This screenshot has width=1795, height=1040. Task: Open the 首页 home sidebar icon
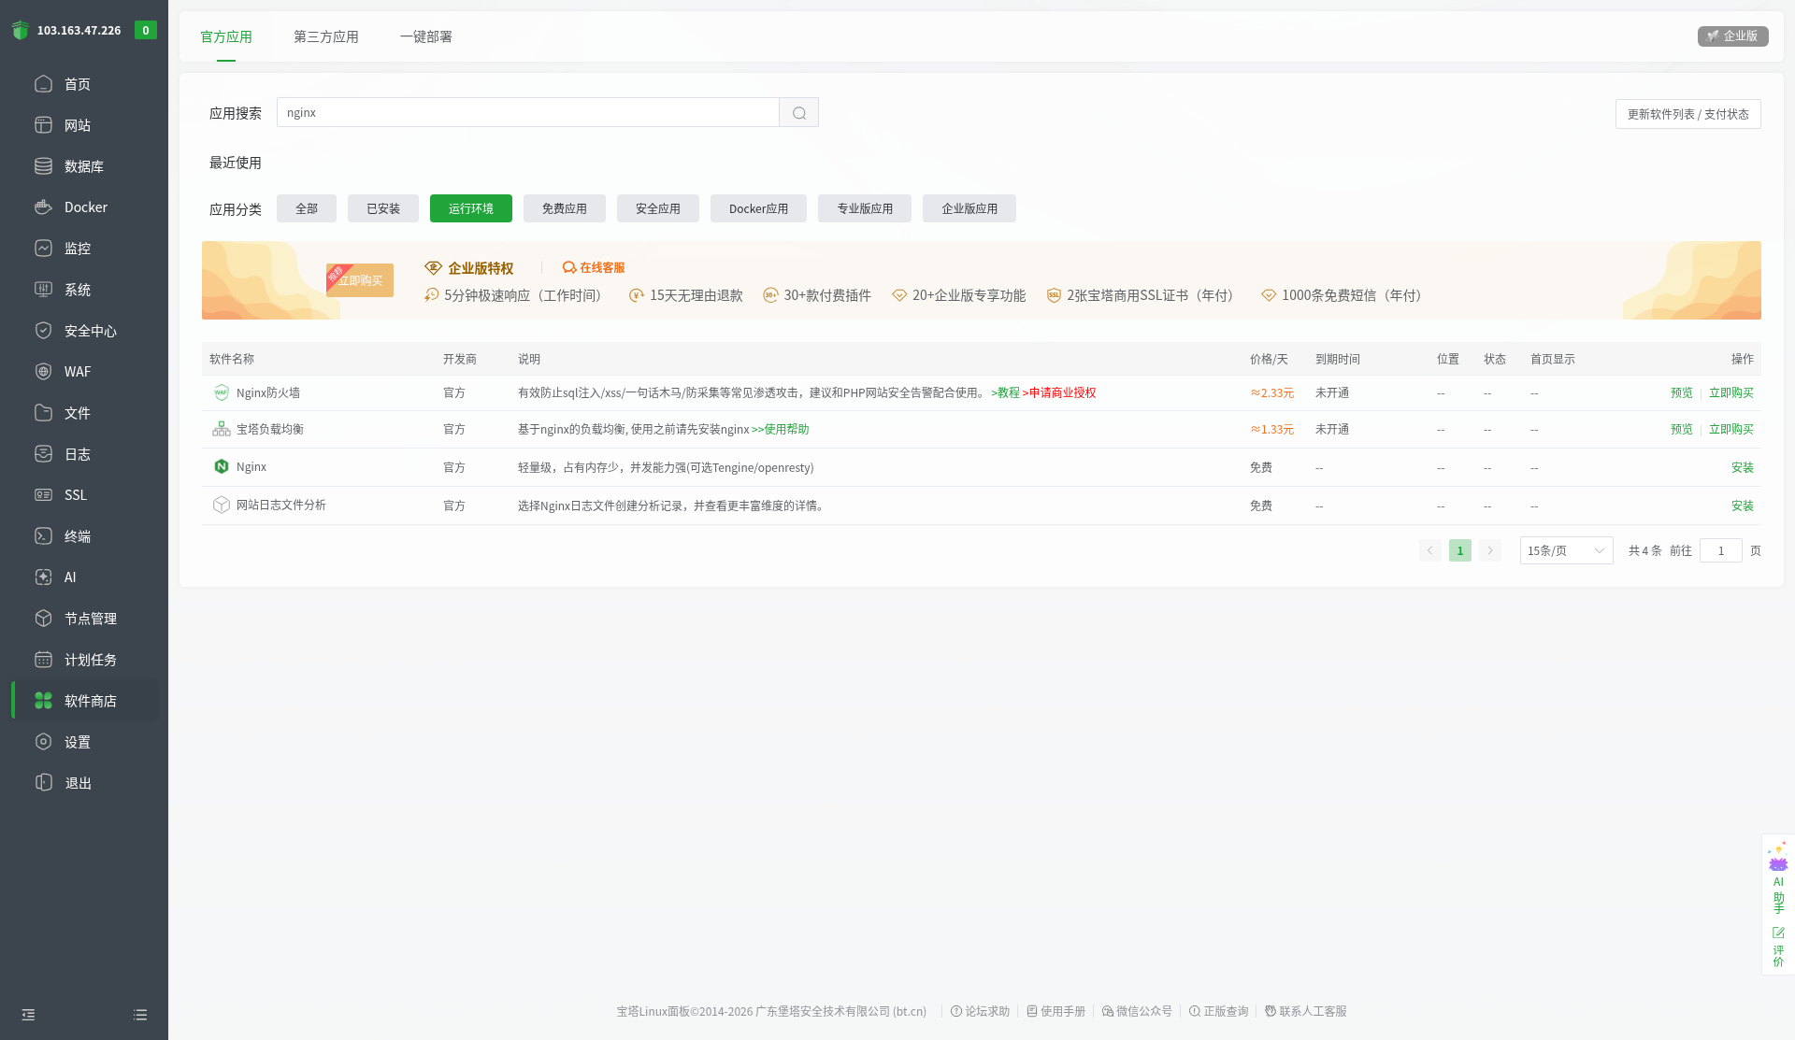[43, 84]
